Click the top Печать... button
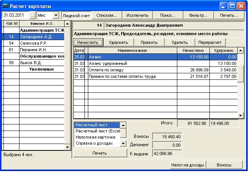The image size is (248, 176). pyautogui.click(x=229, y=15)
